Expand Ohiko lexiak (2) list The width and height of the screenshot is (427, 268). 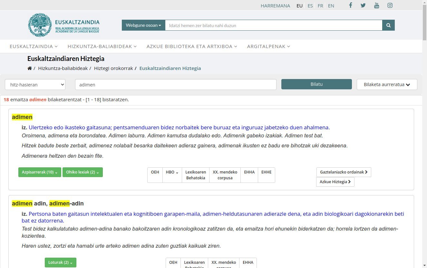[x=82, y=172]
